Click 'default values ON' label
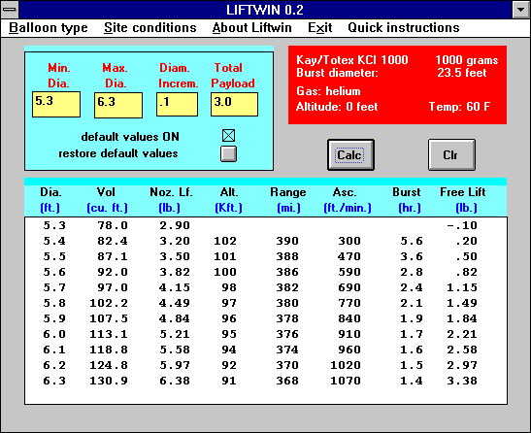531x433 pixels. pyautogui.click(x=130, y=137)
